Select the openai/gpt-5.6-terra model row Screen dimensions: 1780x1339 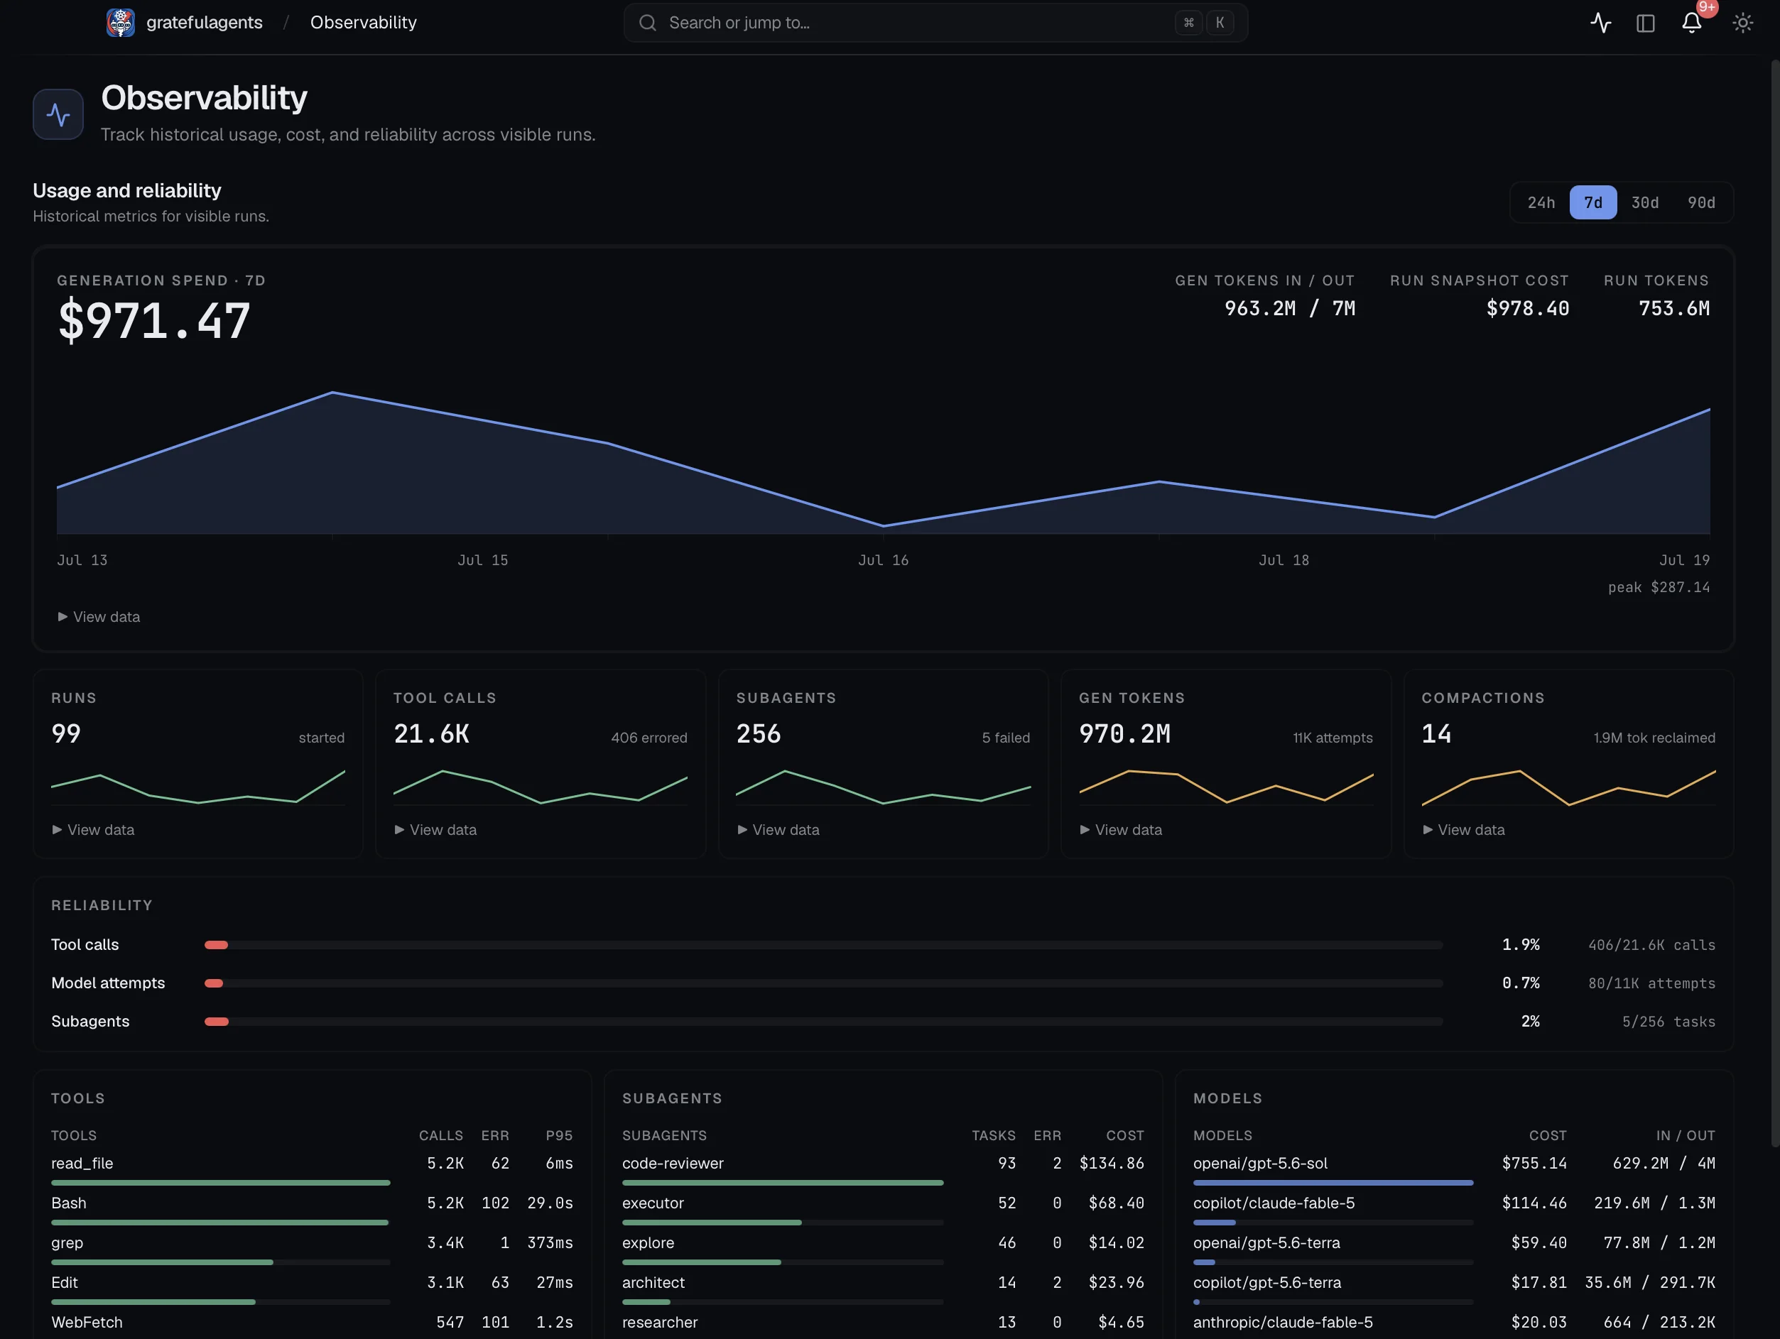[x=1454, y=1250]
